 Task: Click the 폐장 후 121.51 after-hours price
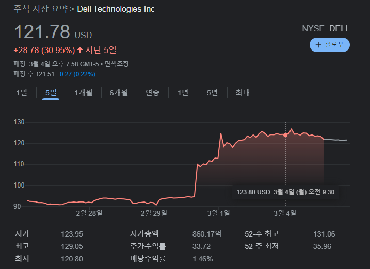[x=34, y=74]
